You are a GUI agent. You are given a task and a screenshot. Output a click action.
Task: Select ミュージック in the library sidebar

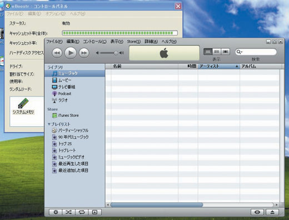pos(75,74)
